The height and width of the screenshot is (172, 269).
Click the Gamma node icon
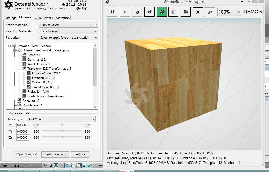point(24,59)
